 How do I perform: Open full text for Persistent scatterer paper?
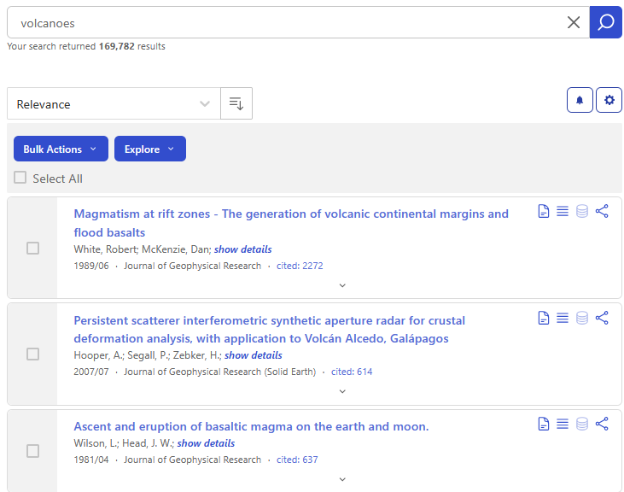coord(543,318)
